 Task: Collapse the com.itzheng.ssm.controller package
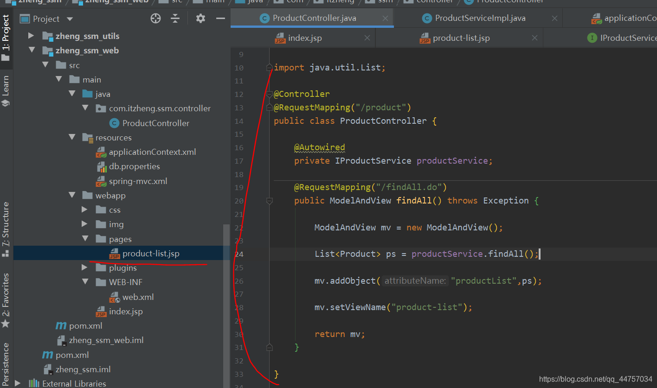[x=85, y=108]
